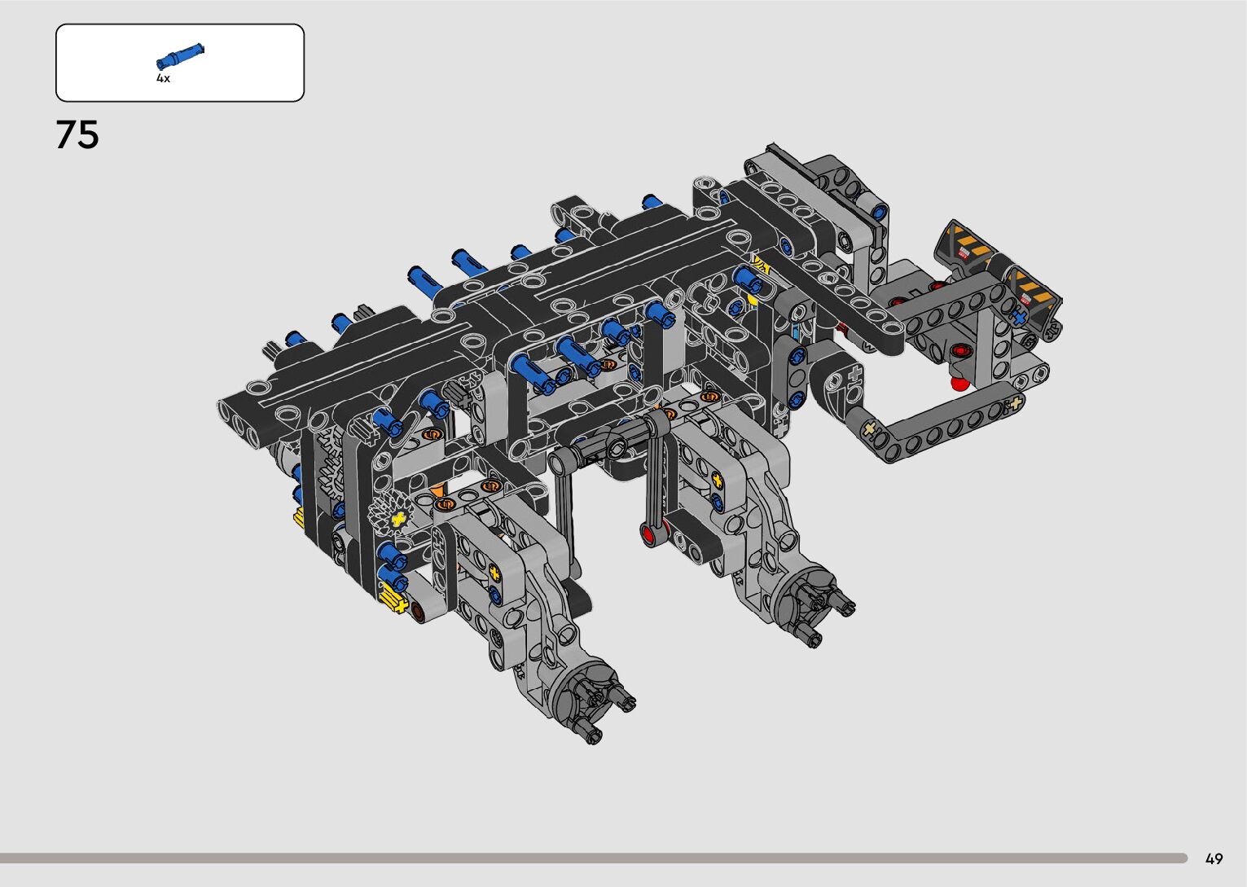The height and width of the screenshot is (887, 1247).
Task: Select the step number 75
Action: pos(78,135)
